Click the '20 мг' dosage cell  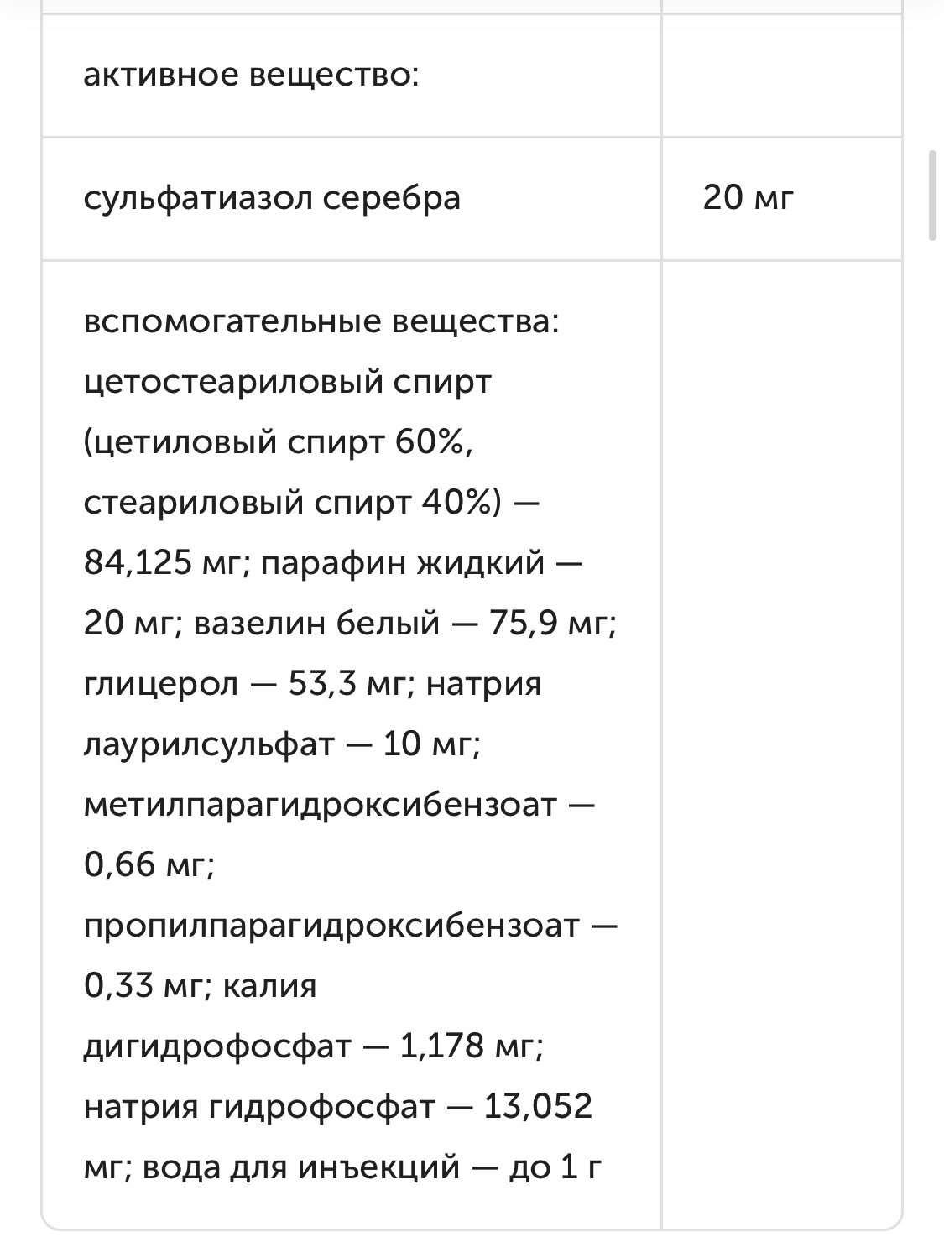pos(747,199)
